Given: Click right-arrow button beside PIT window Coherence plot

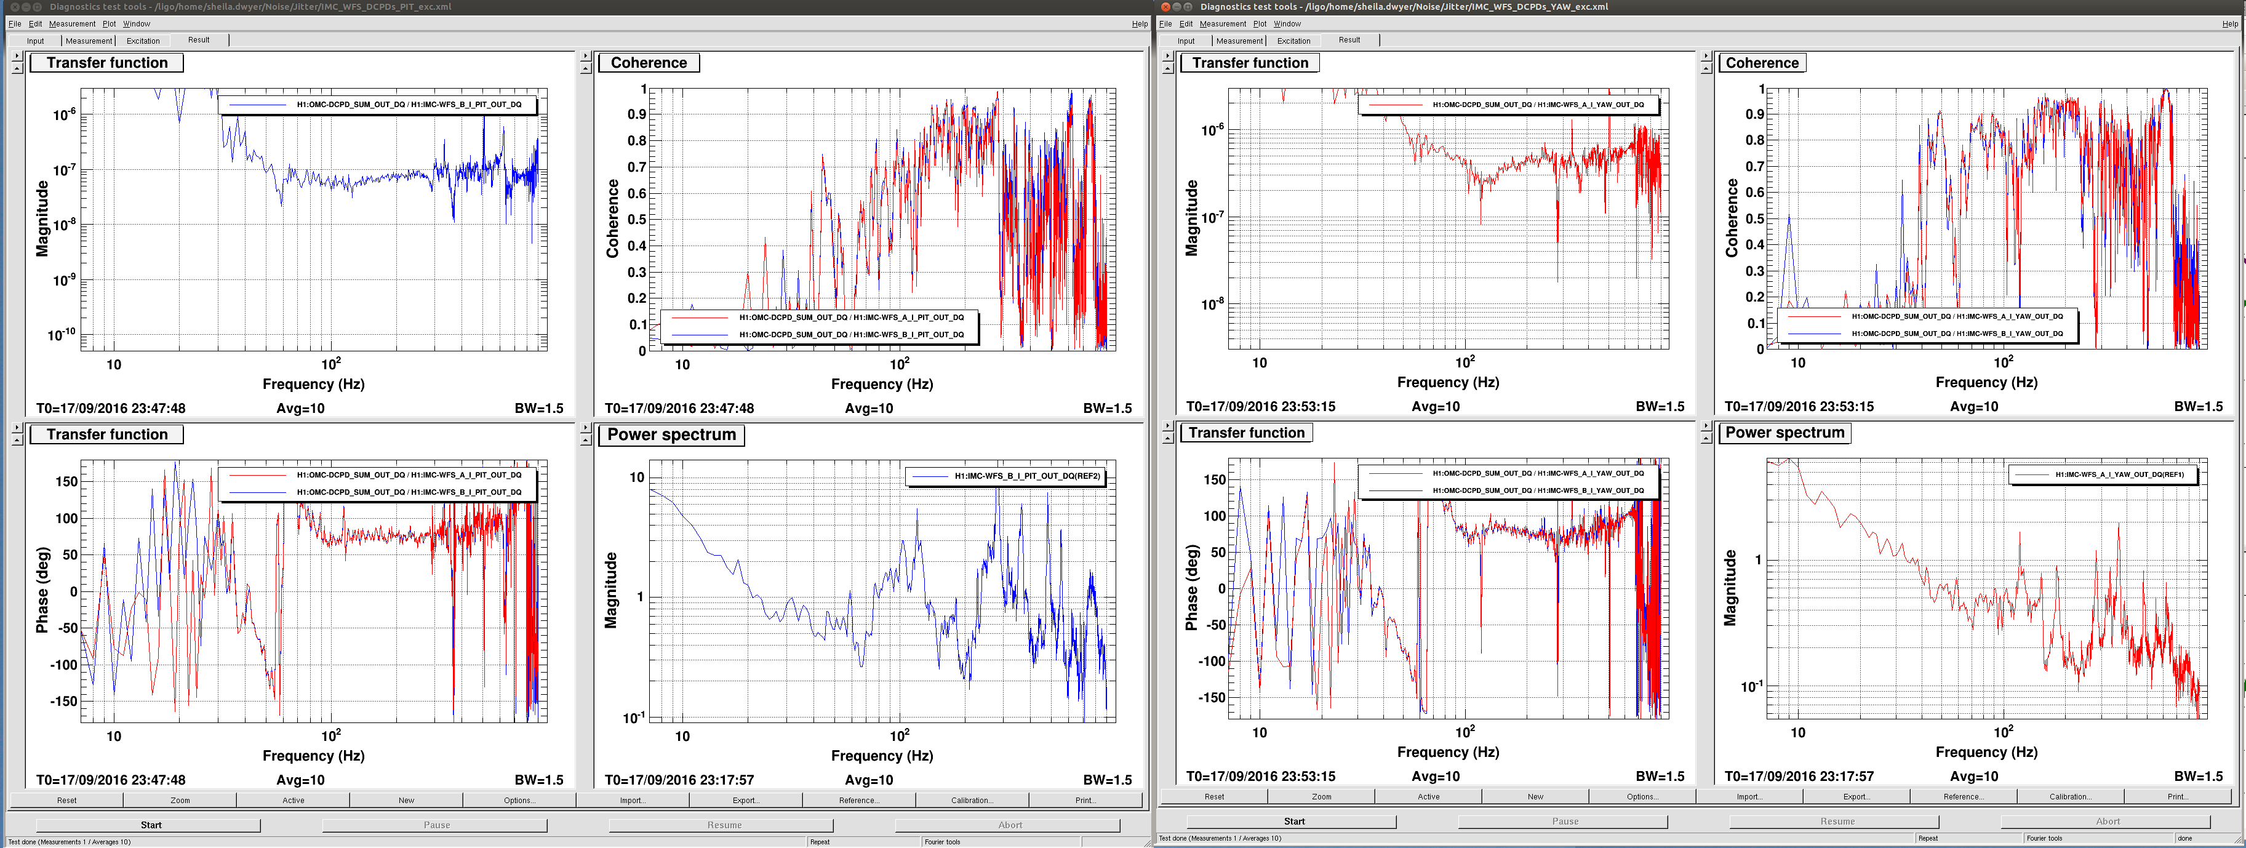Looking at the screenshot, I should [585, 56].
